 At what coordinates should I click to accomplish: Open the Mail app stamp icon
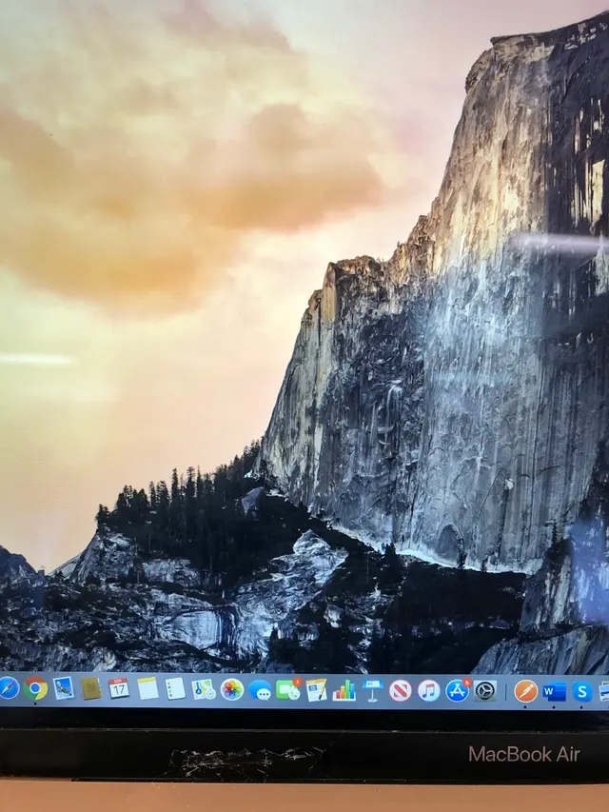[64, 688]
